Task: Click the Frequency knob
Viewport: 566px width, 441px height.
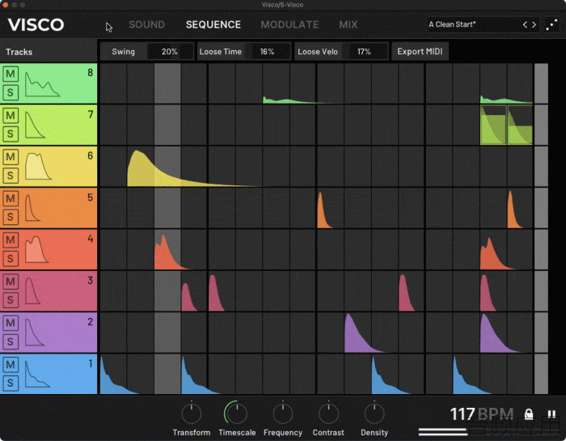Action: (283, 413)
